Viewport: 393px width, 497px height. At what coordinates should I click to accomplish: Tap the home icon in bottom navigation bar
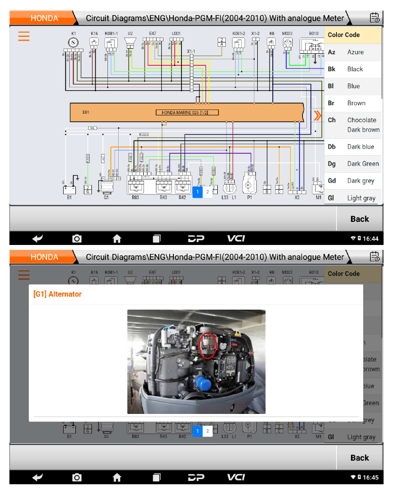pos(117,477)
